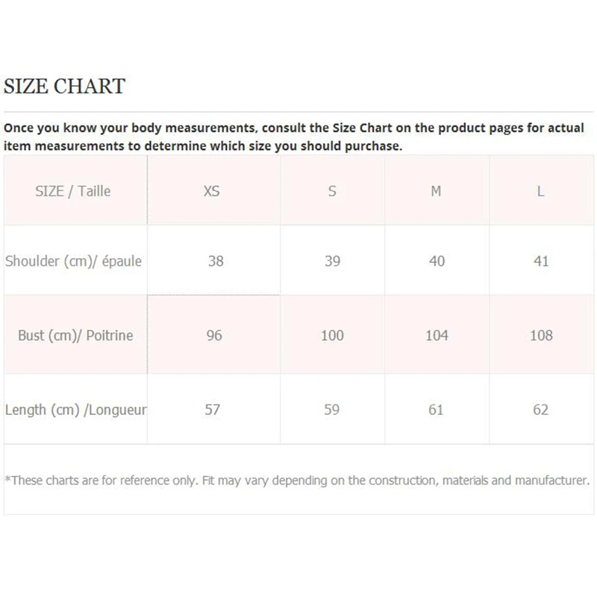The height and width of the screenshot is (597, 597).
Task: Click the M size column header
Action: pos(436,191)
